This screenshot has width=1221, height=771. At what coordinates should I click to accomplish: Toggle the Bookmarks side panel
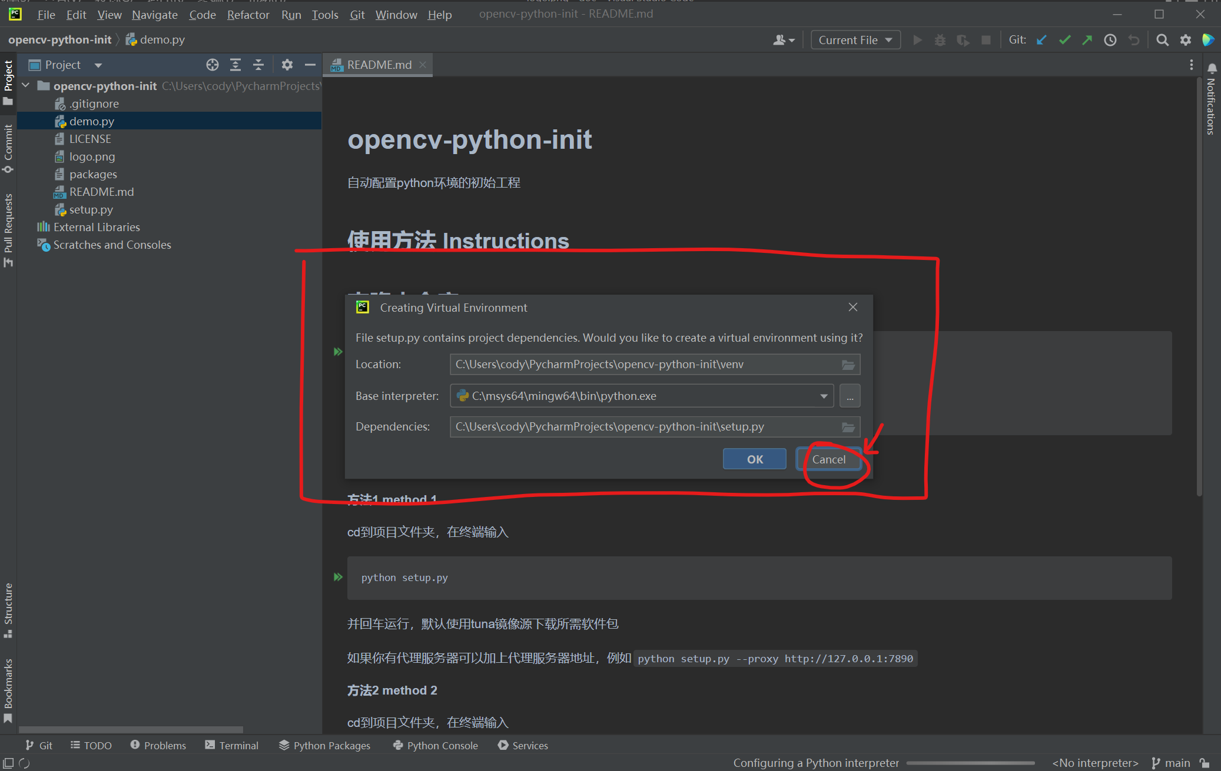click(x=8, y=690)
